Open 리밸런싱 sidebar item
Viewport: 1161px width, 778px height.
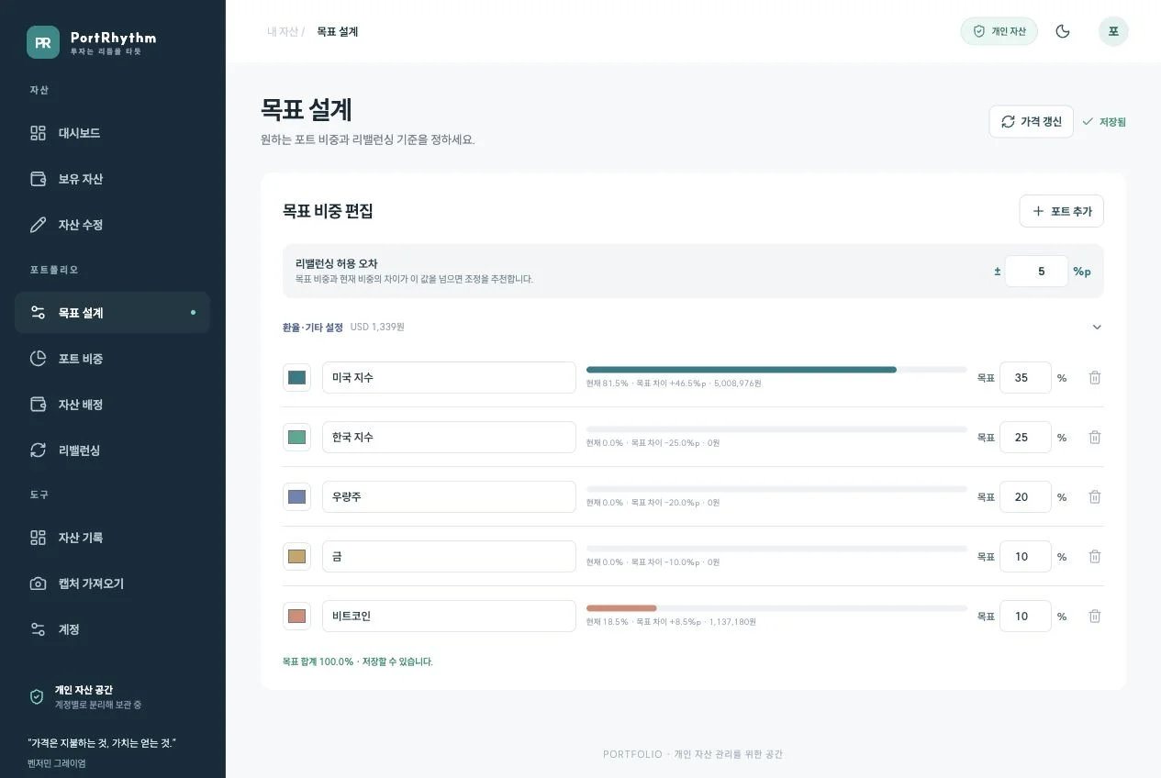(x=112, y=450)
